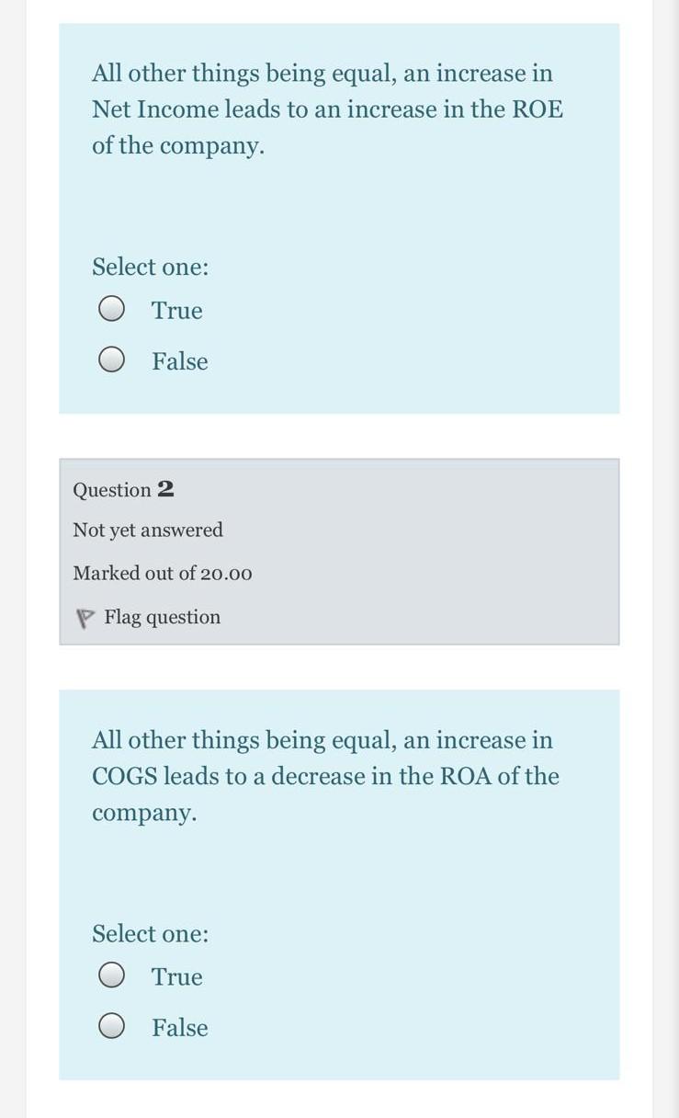Select True for the COGS question
Image resolution: width=679 pixels, height=1118 pixels.
pyautogui.click(x=111, y=975)
